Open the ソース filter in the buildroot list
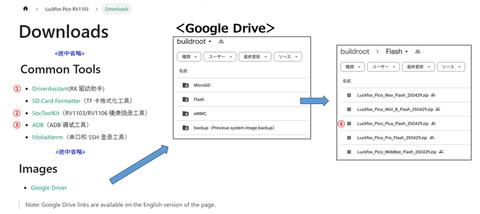Viewport: 480px width, 214px height. pyautogui.click(x=287, y=57)
